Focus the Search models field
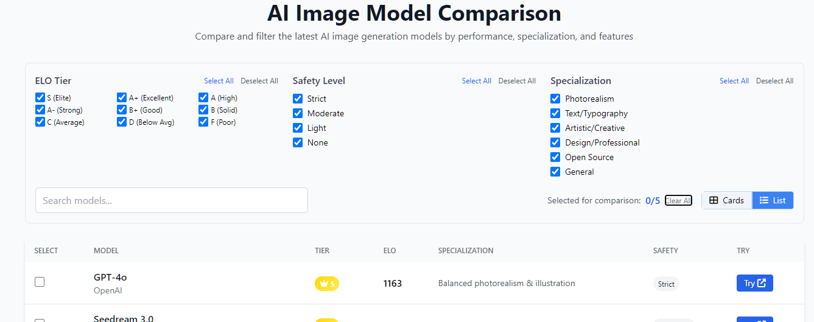The width and height of the screenshot is (814, 322). coord(172,200)
